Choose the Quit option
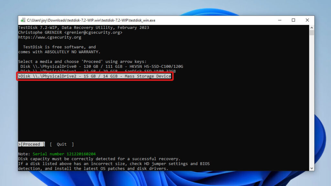Viewport: 331px width, 186px height. pyautogui.click(x=61, y=144)
